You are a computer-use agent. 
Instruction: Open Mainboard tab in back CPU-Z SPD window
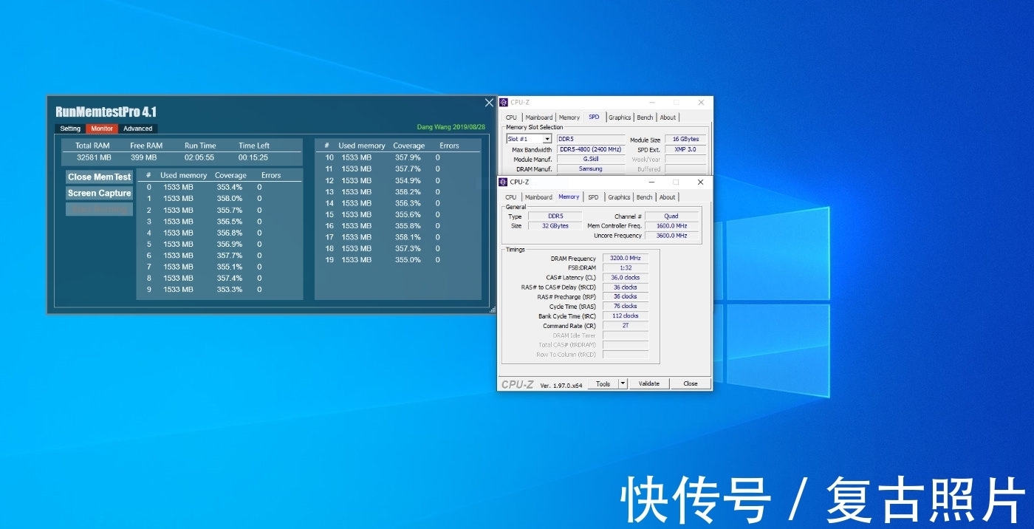point(539,117)
